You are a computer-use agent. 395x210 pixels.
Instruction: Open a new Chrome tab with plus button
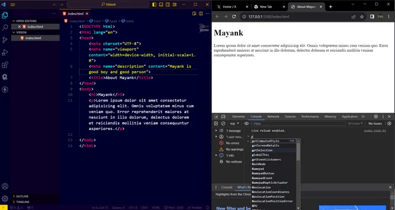[x=331, y=7]
